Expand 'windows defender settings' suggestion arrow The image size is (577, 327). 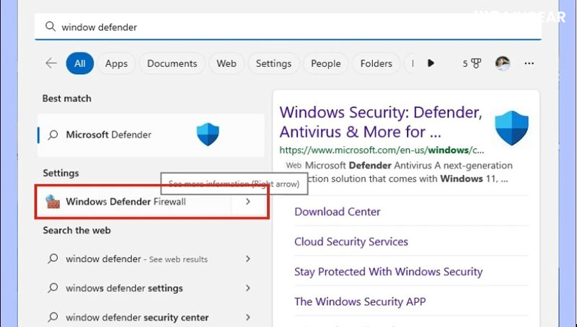(x=248, y=288)
